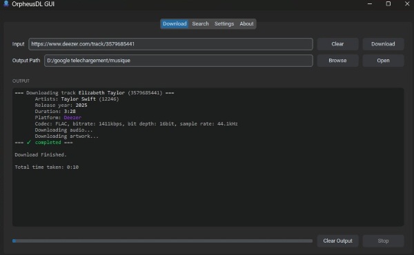
Task: Close the OrpheusDL GUI window
Action: (407, 3)
